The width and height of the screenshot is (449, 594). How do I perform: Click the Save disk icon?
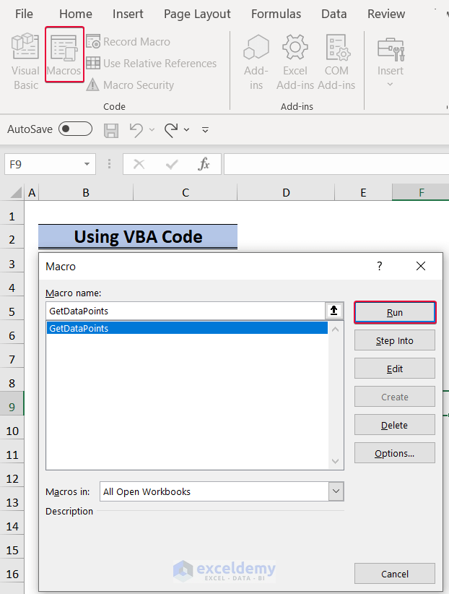[x=111, y=130]
